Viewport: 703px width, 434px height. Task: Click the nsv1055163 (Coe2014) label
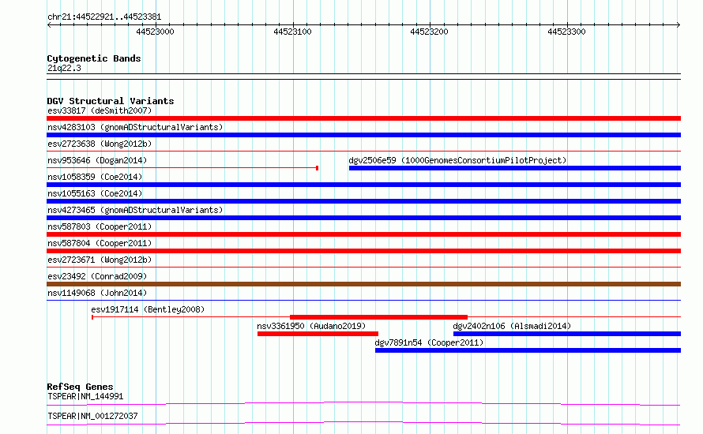point(95,193)
